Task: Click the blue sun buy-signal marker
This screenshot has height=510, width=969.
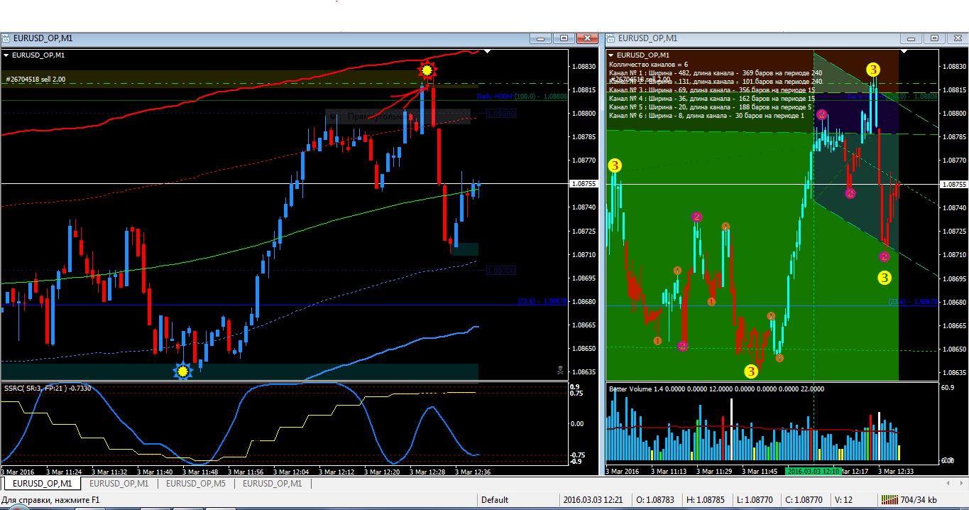Action: coord(183,371)
